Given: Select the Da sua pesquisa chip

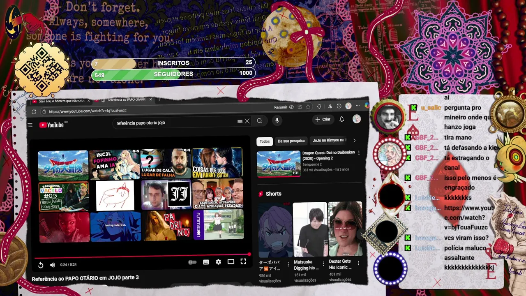Looking at the screenshot, I should 291,141.
